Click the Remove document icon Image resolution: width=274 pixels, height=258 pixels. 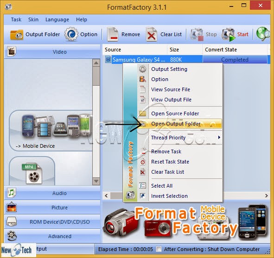(x=112, y=34)
